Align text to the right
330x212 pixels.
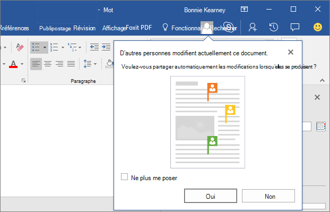(x=59, y=64)
